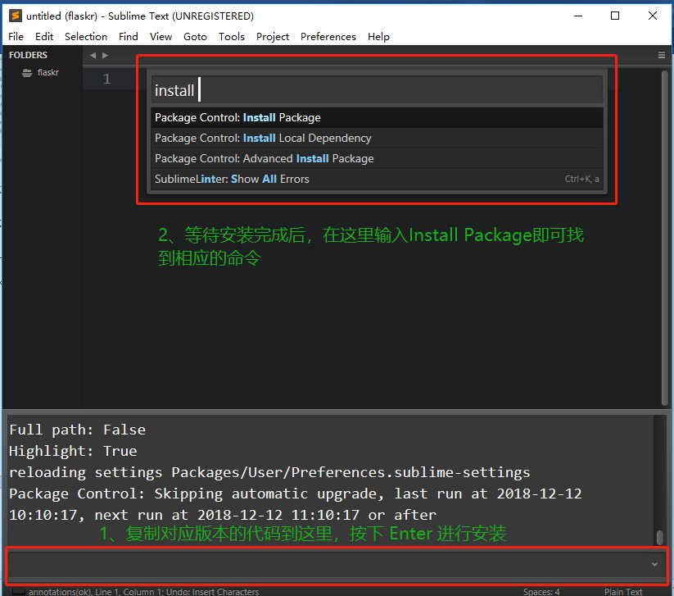Go to next tab with right arrow
This screenshot has width=674, height=596.
click(x=106, y=55)
